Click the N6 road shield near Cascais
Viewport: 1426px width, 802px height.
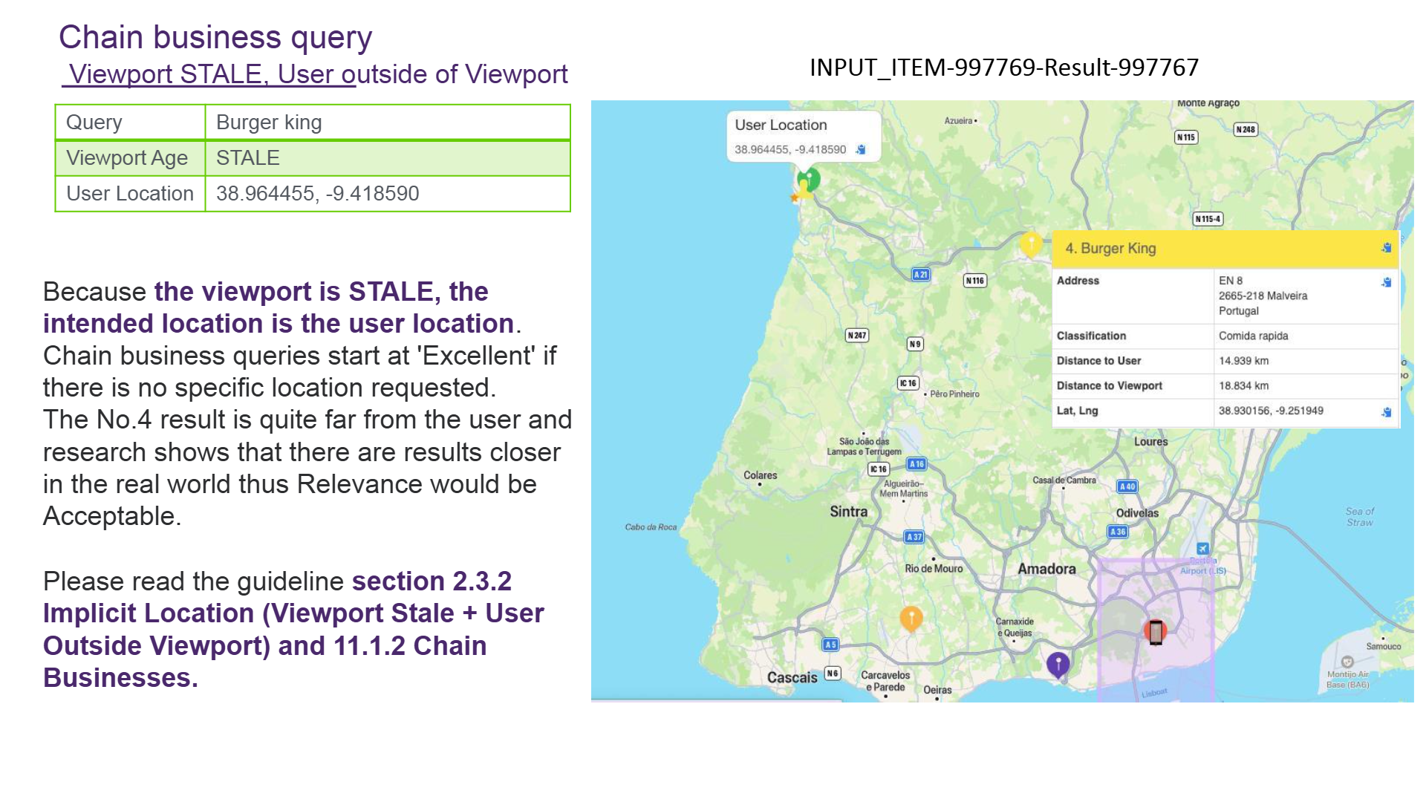833,674
